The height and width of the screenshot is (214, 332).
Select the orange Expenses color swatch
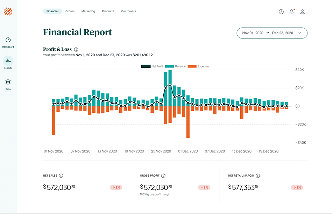pyautogui.click(x=191, y=66)
